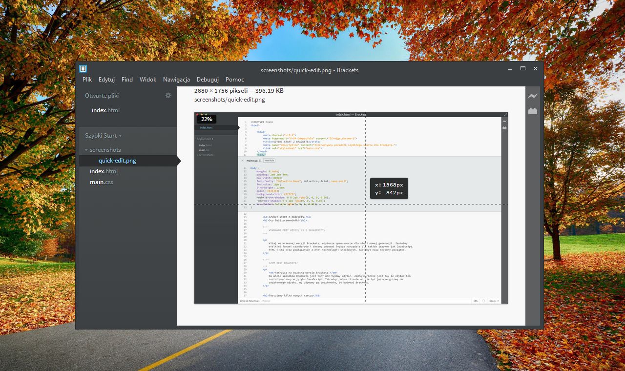Screen dimensions: 625x371
Task: Open main.css in project tree
Action: pyautogui.click(x=101, y=182)
